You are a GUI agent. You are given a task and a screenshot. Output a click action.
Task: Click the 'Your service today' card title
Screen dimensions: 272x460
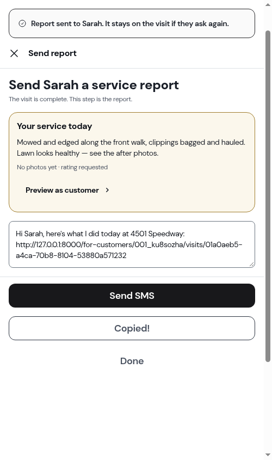tap(54, 126)
